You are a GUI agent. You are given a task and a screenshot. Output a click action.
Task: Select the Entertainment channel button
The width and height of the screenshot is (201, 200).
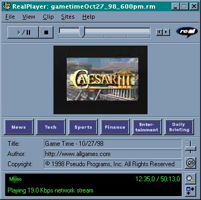[x=147, y=127]
